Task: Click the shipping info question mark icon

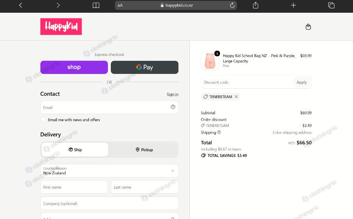Action: point(219,132)
